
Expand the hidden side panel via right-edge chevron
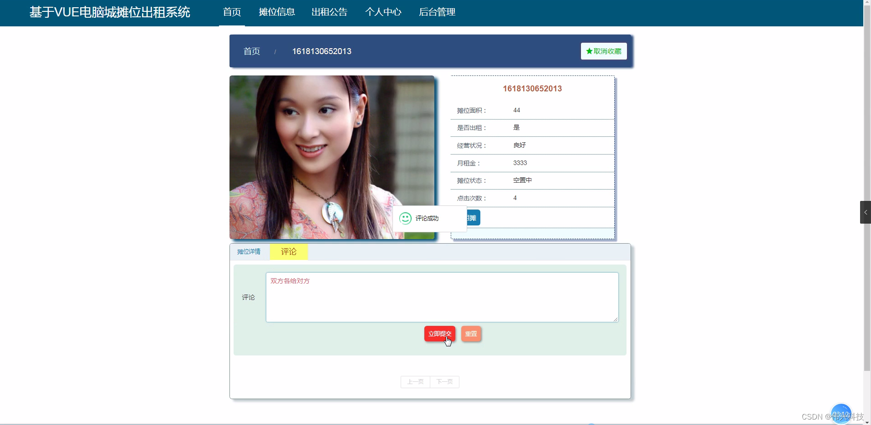click(865, 212)
